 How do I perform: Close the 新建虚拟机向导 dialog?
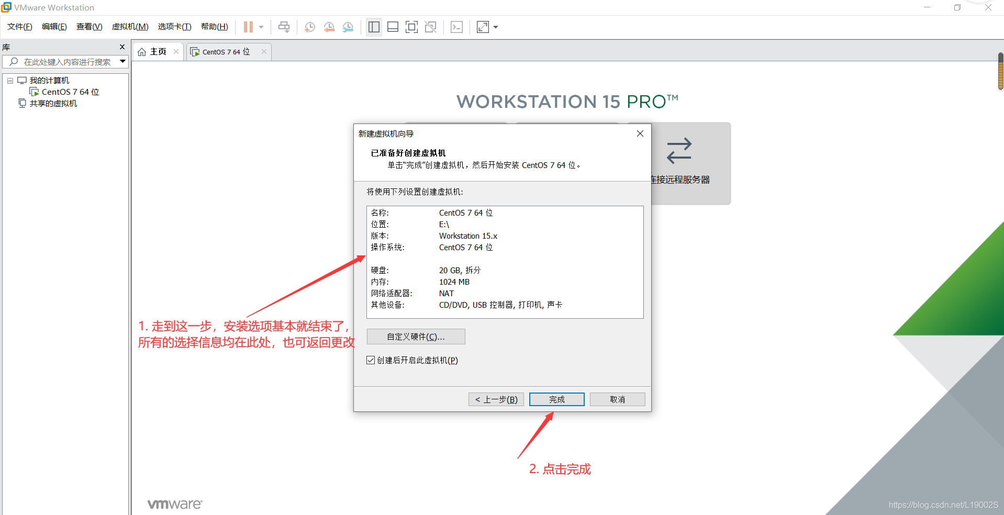[x=640, y=133]
